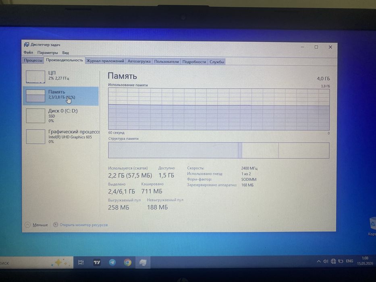Click the taskbar search box
This screenshot has width=376, height=282.
(36, 263)
